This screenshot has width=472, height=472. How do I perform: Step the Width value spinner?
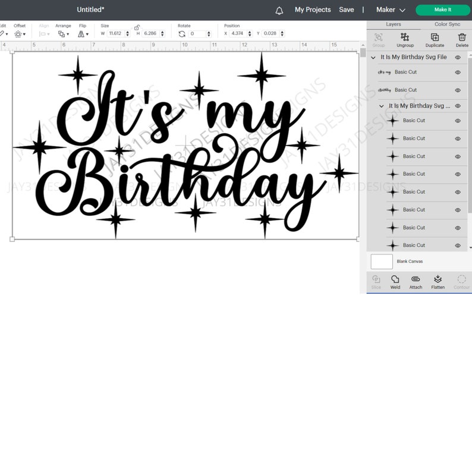coord(128,34)
